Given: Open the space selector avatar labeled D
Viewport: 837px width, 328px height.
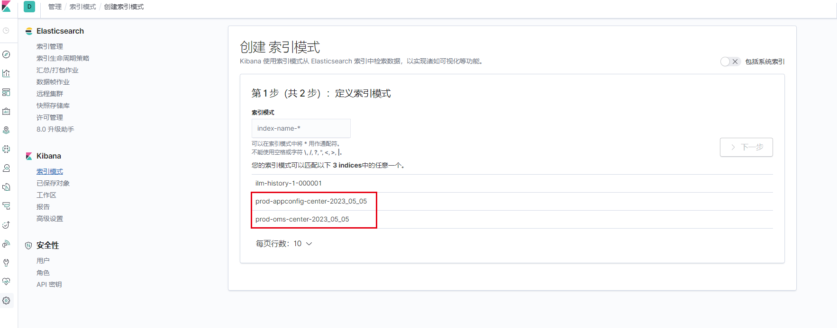Looking at the screenshot, I should (x=29, y=7).
